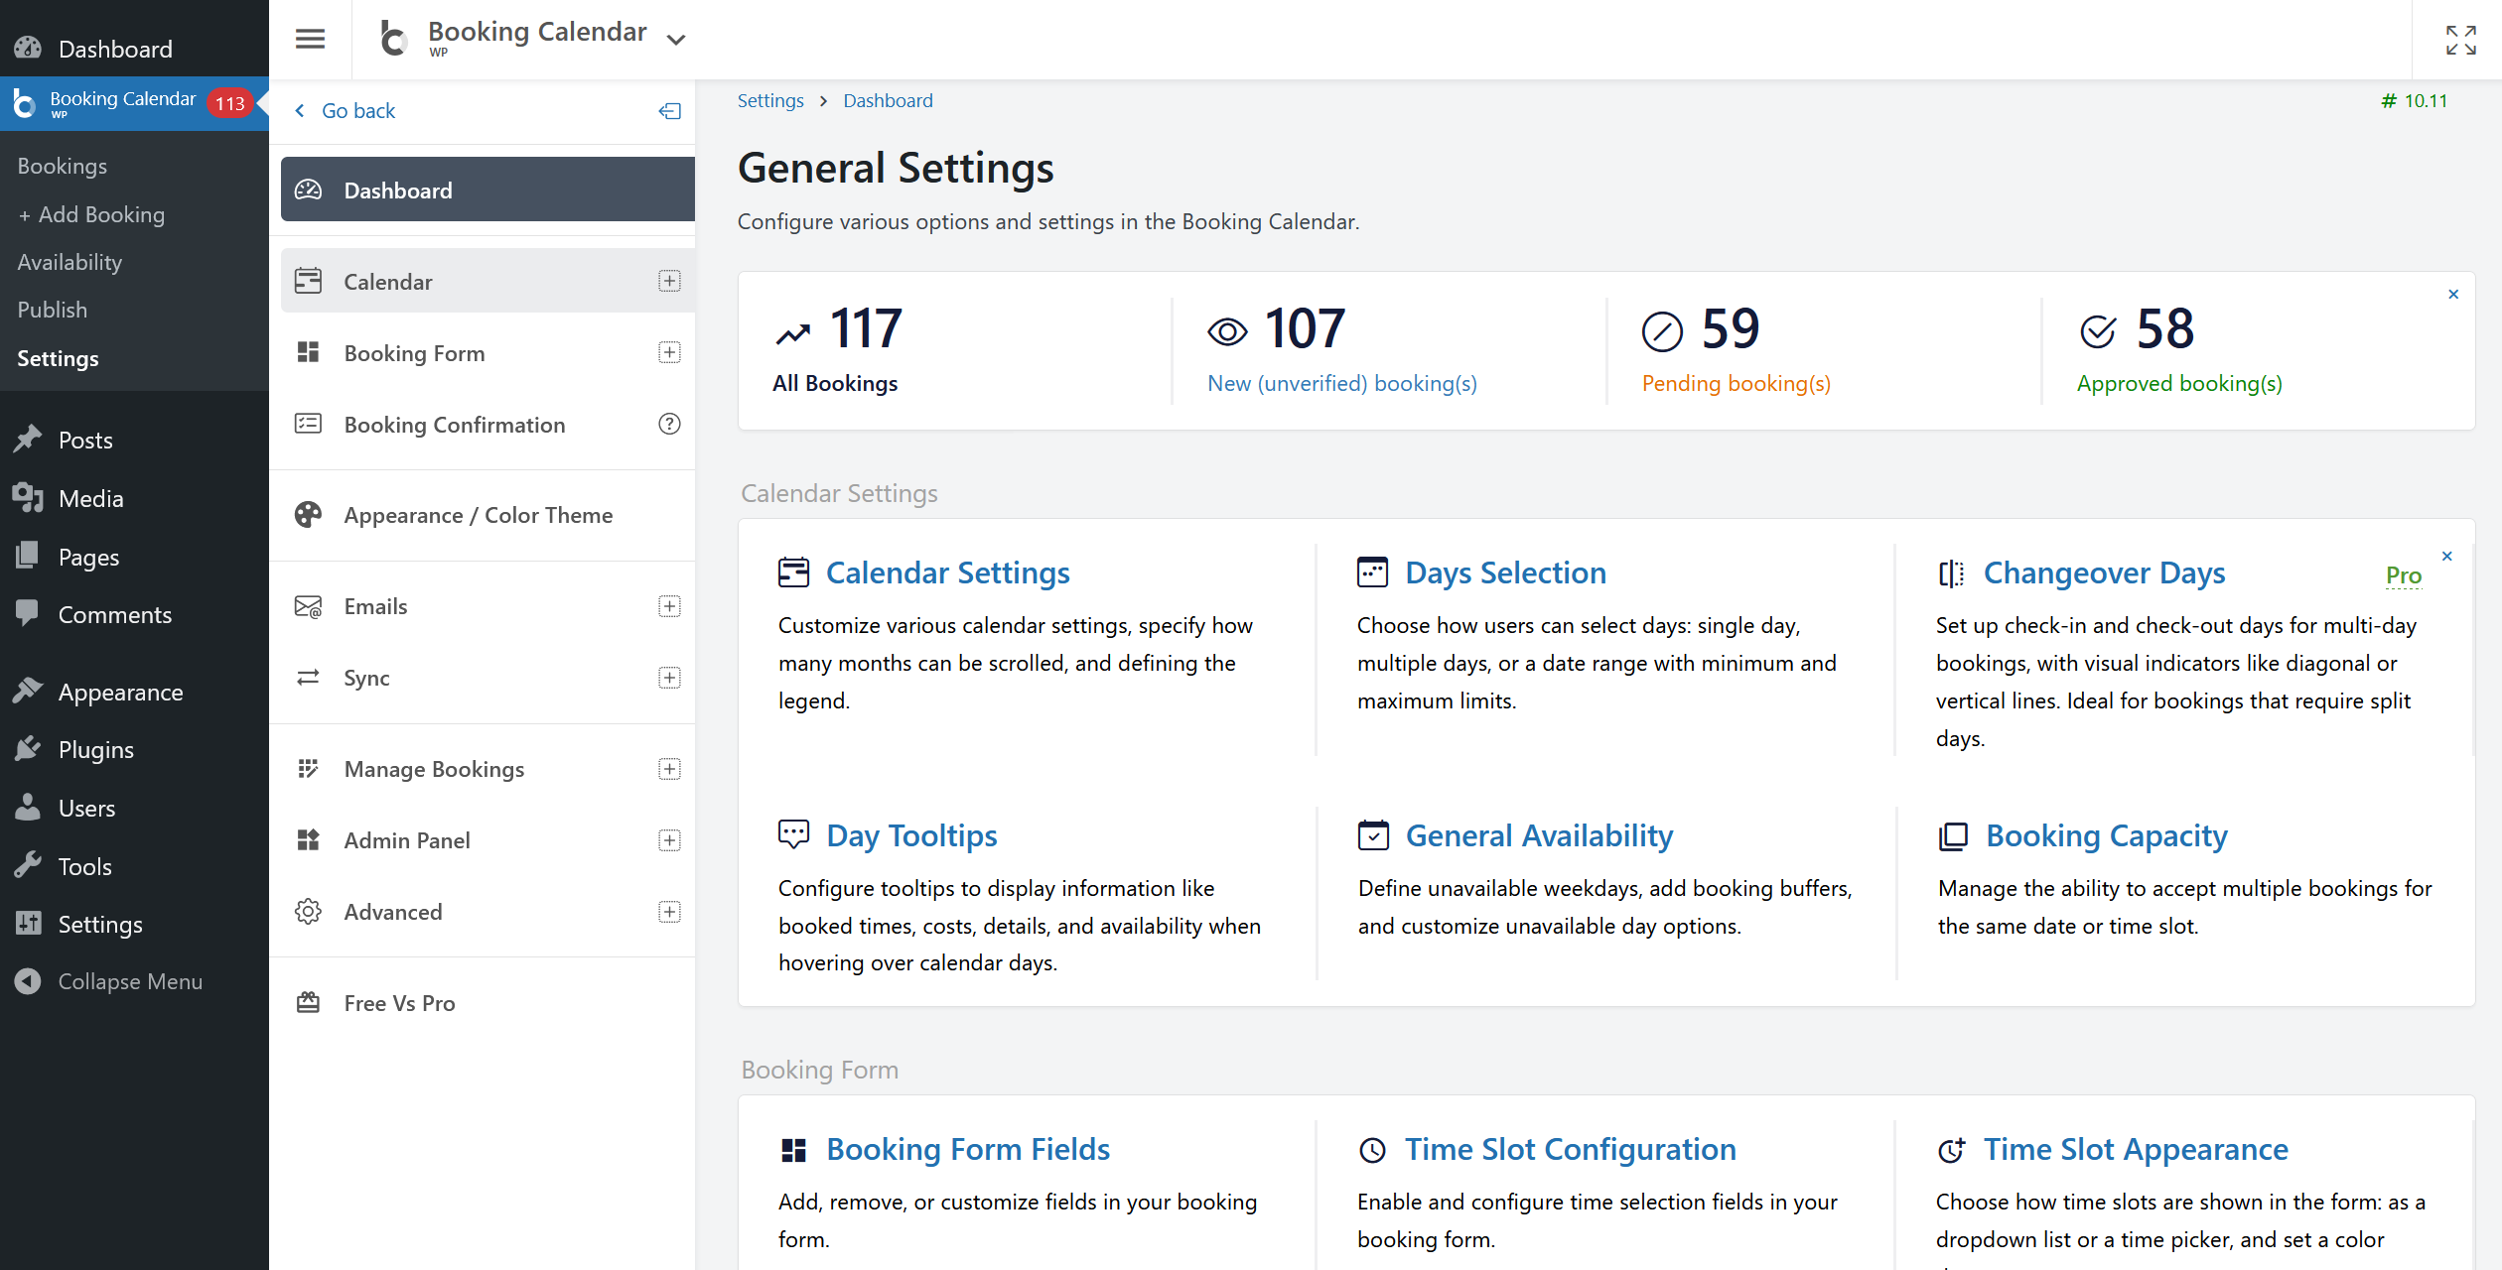View Approved bookings
This screenshot has width=2502, height=1270.
(x=2179, y=383)
